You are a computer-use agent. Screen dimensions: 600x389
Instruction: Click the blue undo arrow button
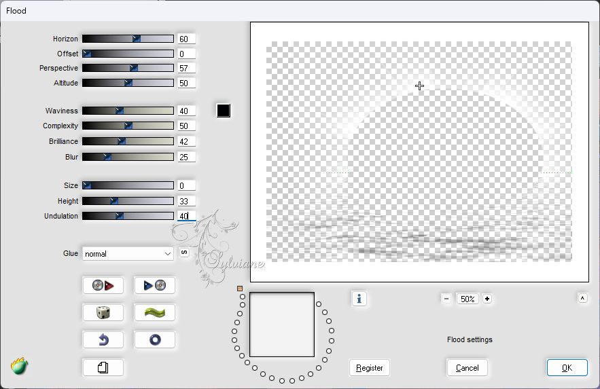coord(103,339)
